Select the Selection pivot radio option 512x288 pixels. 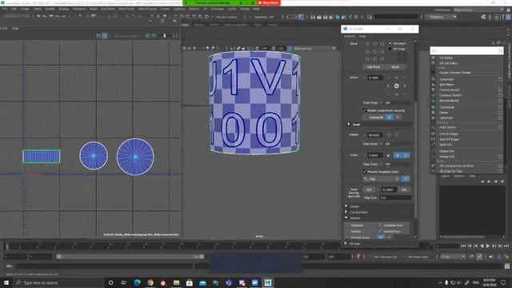(x=390, y=43)
